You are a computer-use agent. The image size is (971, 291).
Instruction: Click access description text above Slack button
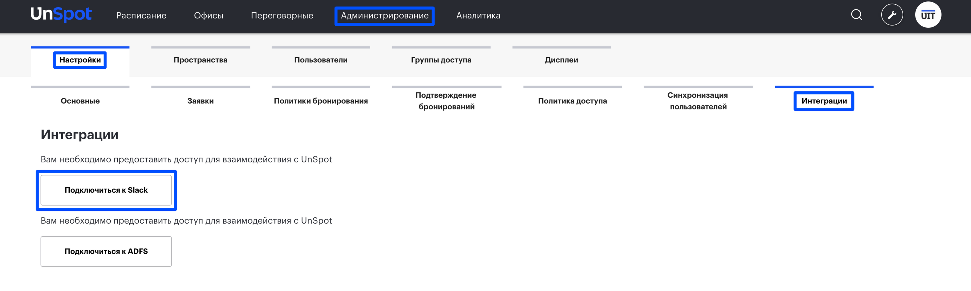pyautogui.click(x=186, y=159)
